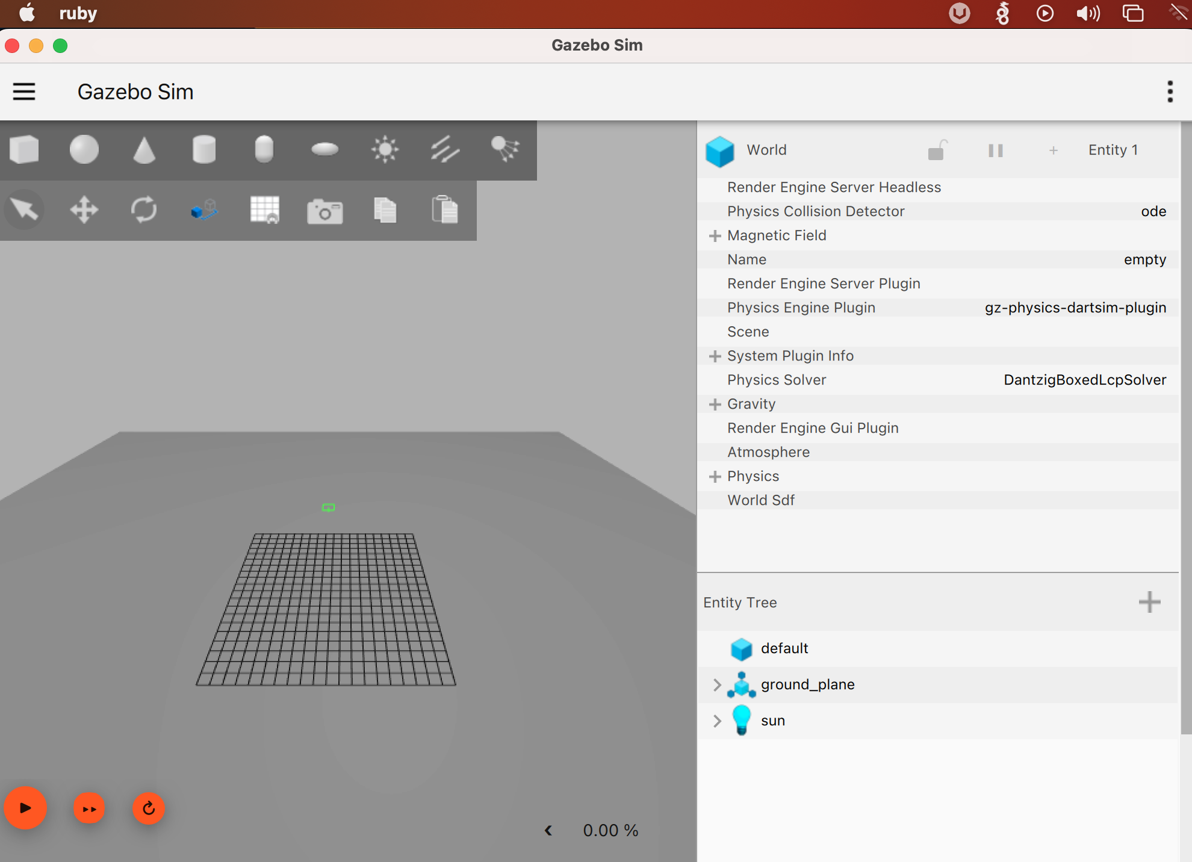
Task: Insert a capsule shape
Action: 264,149
